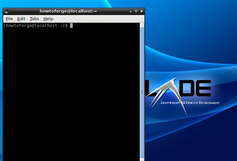The width and height of the screenshot is (237, 161).
Task: Click the scrollbar down arrow
Action: point(142,159)
